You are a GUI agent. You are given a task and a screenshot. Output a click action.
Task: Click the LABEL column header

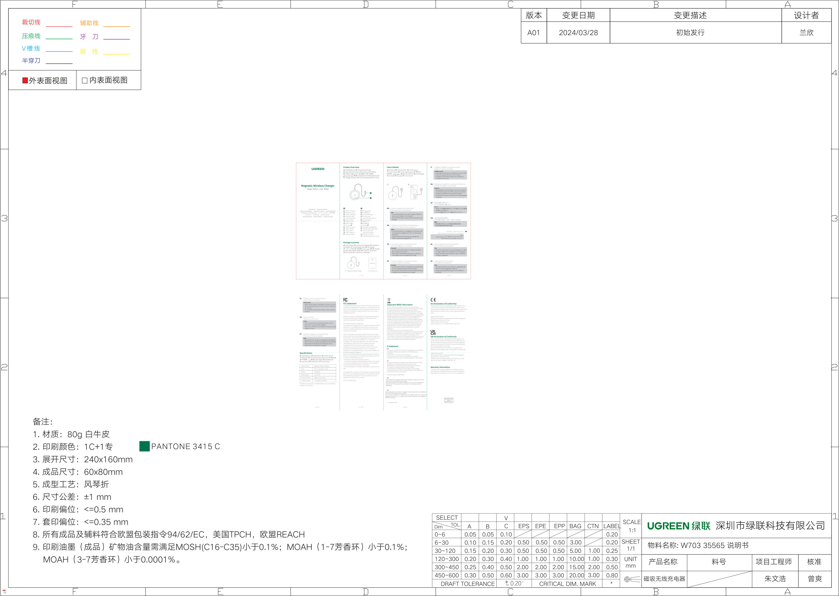tap(612, 526)
